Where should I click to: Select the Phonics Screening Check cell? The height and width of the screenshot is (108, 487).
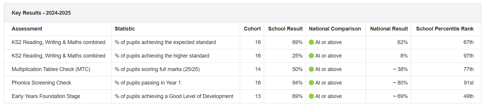pyautogui.click(x=41, y=83)
